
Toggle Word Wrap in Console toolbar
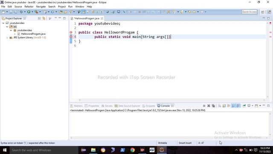point(229,106)
